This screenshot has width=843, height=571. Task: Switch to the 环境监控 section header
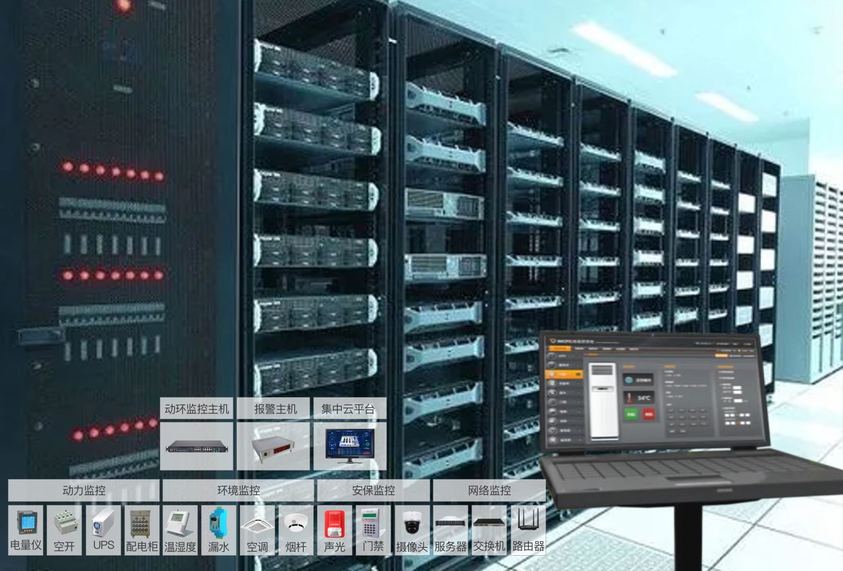tap(238, 490)
